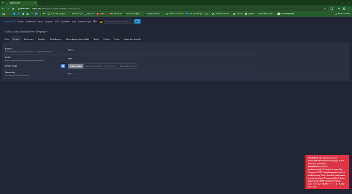
Task: Open Adobe Acrobat bookmark
Action: (114, 14)
